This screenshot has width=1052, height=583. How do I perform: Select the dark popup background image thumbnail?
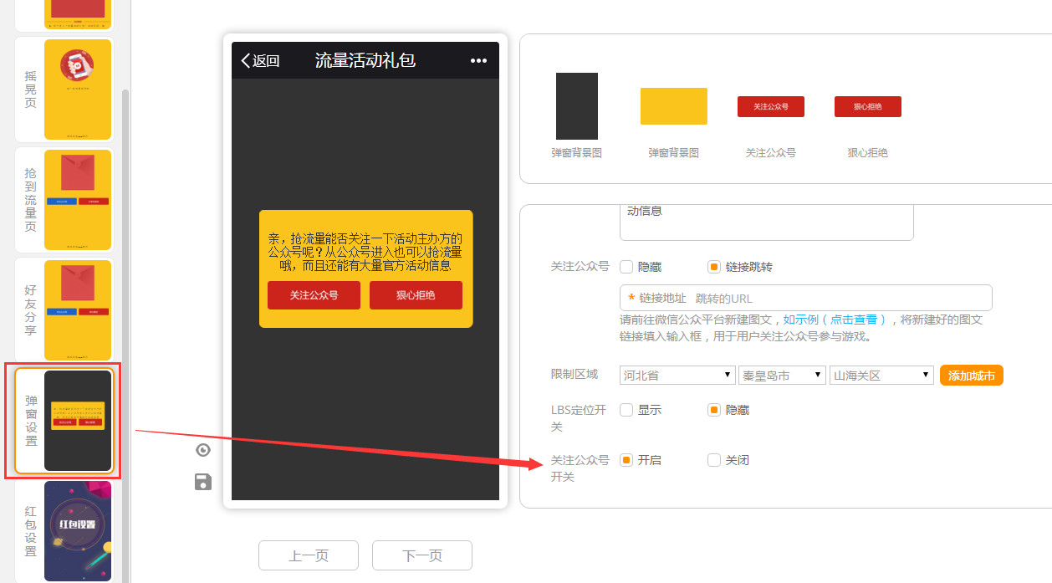[576, 106]
